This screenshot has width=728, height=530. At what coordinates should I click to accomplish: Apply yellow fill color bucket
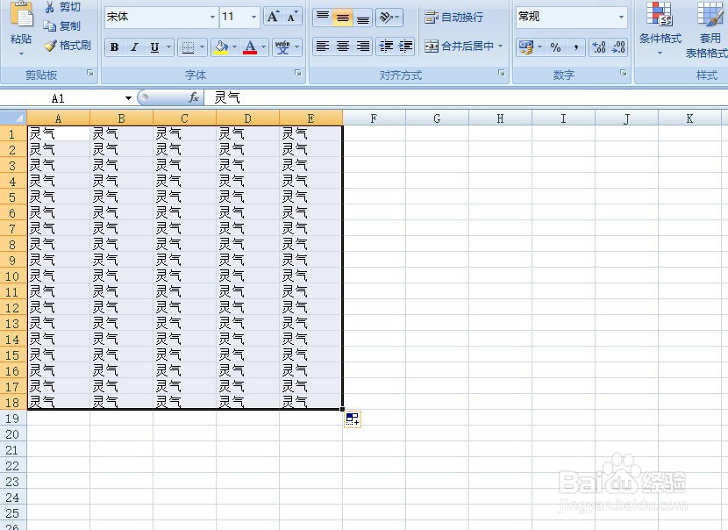(x=221, y=47)
